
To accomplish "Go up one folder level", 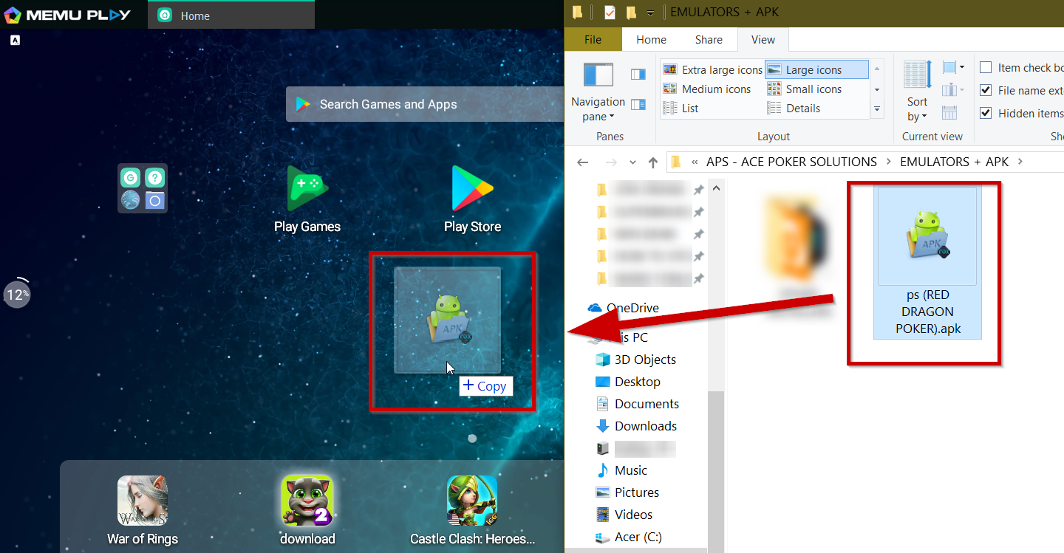I will pos(653,162).
